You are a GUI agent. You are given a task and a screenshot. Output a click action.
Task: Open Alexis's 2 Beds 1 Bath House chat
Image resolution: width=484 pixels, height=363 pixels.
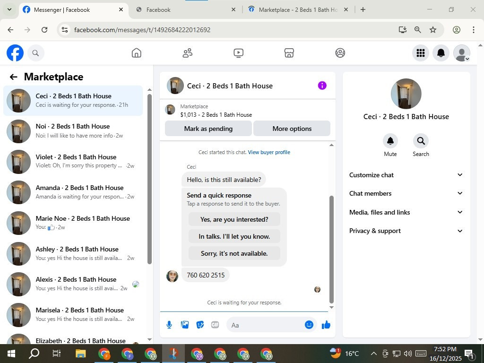tap(73, 284)
